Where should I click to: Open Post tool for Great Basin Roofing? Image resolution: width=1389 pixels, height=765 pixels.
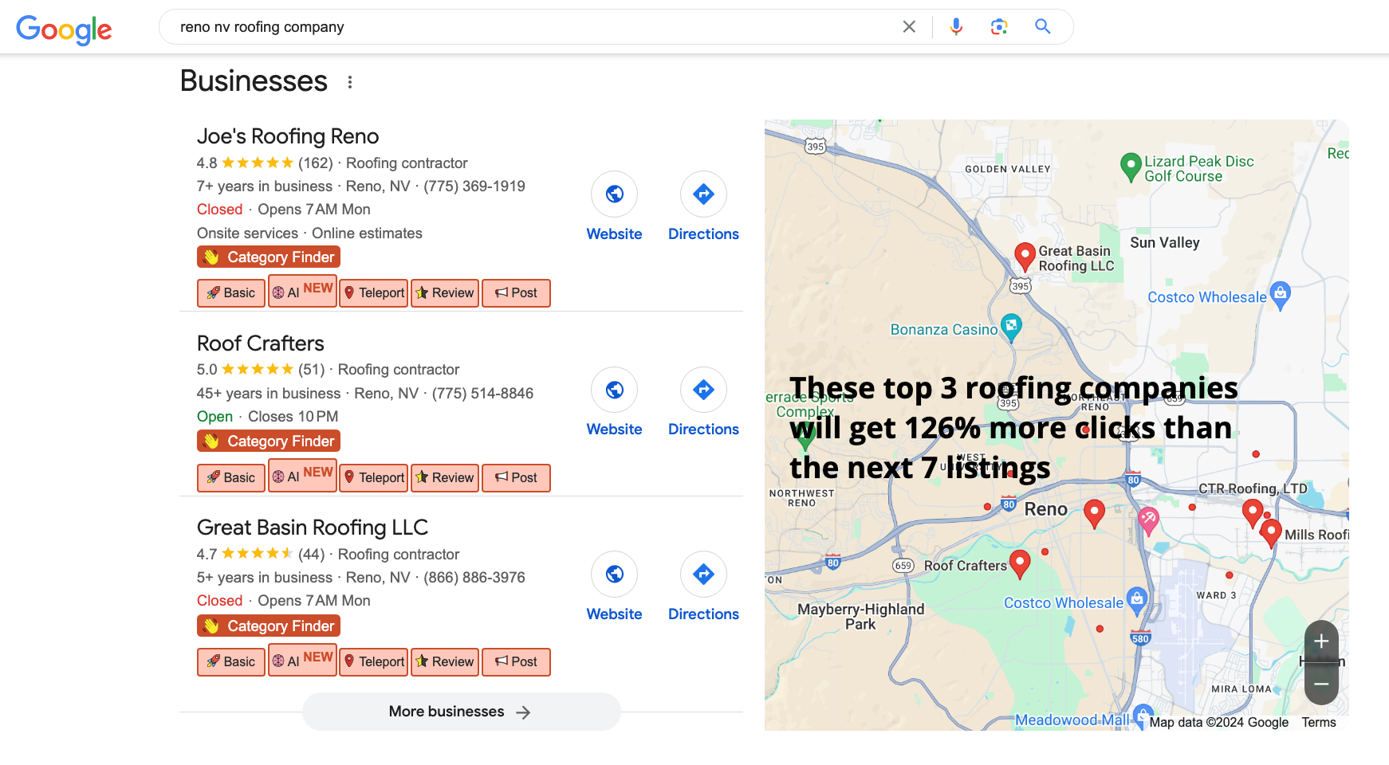pyautogui.click(x=516, y=661)
